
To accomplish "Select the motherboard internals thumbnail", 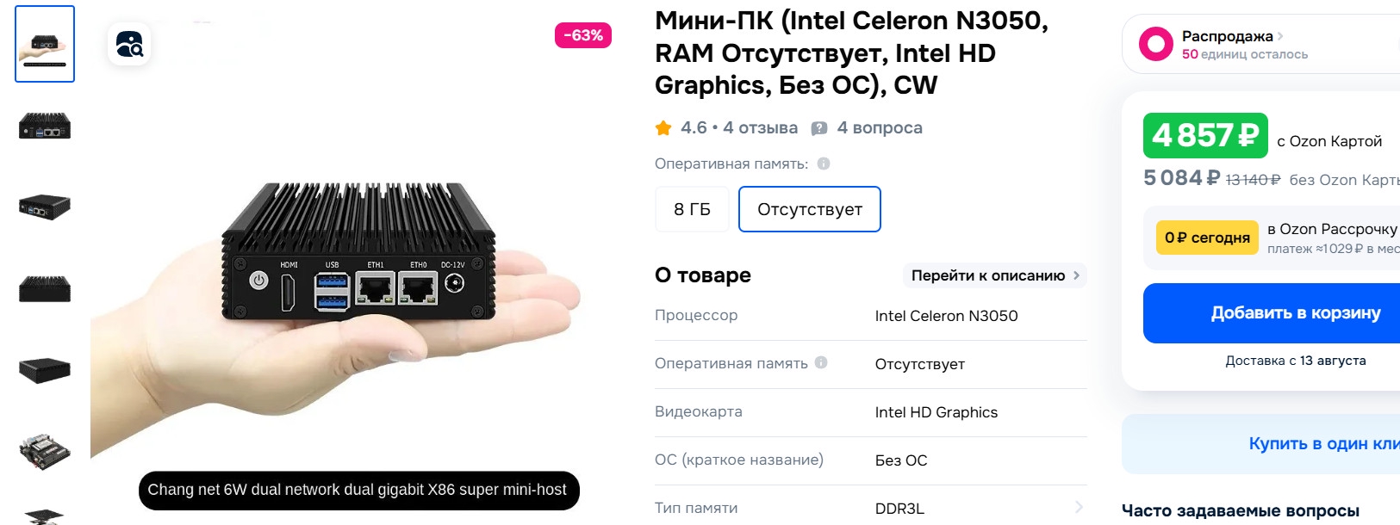I will 45,450.
